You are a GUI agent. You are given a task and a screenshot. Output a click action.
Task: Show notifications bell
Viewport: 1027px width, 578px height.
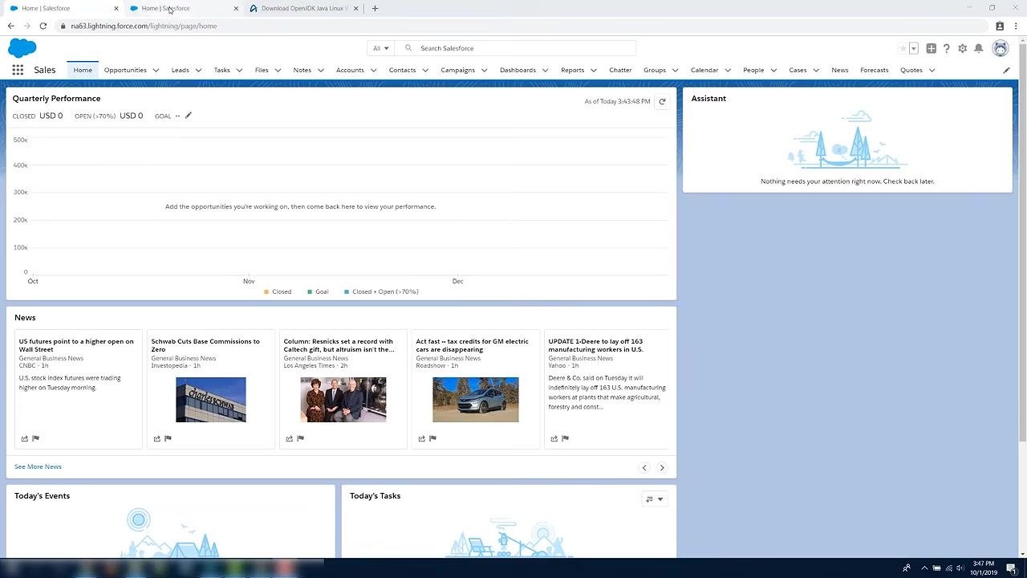[x=979, y=48]
